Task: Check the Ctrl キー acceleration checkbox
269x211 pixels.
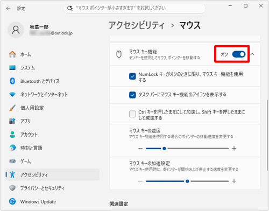Action: 132,114
